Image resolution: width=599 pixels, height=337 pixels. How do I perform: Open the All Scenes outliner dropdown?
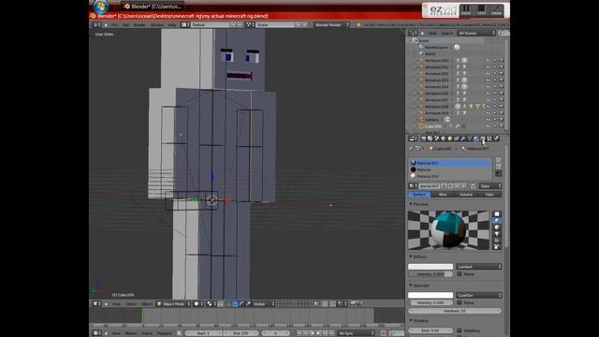pyautogui.click(x=476, y=34)
